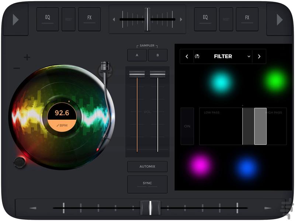Tap the round button below the turntable
Image resolution: width=295 pixels, height=221 pixels.
[x=20, y=162]
